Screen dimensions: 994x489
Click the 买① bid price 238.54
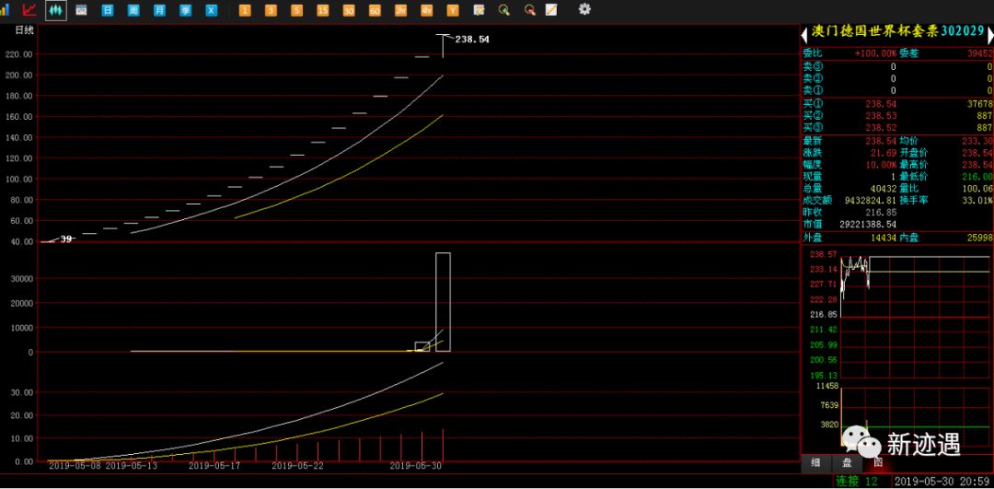pos(881,103)
